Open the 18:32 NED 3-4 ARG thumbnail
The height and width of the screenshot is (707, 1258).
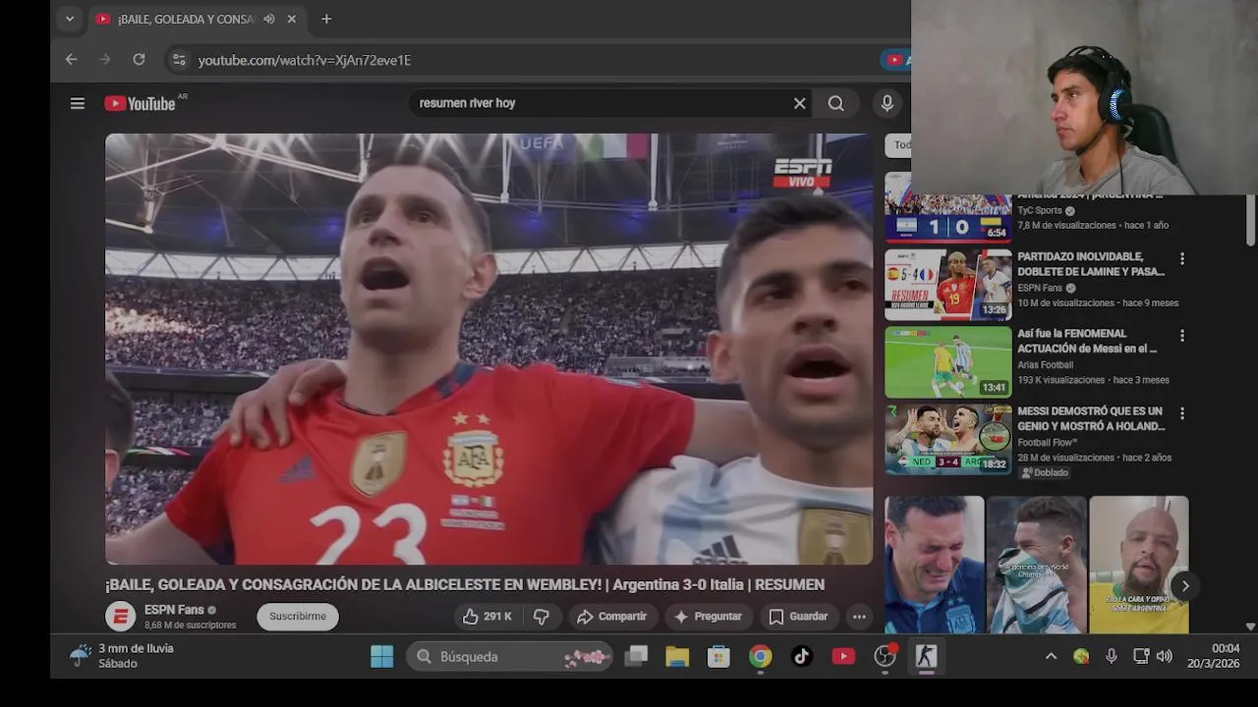click(x=947, y=440)
